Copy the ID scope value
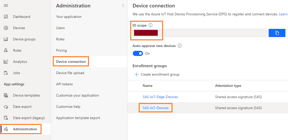This screenshot has width=288, height=140. click(x=277, y=33)
